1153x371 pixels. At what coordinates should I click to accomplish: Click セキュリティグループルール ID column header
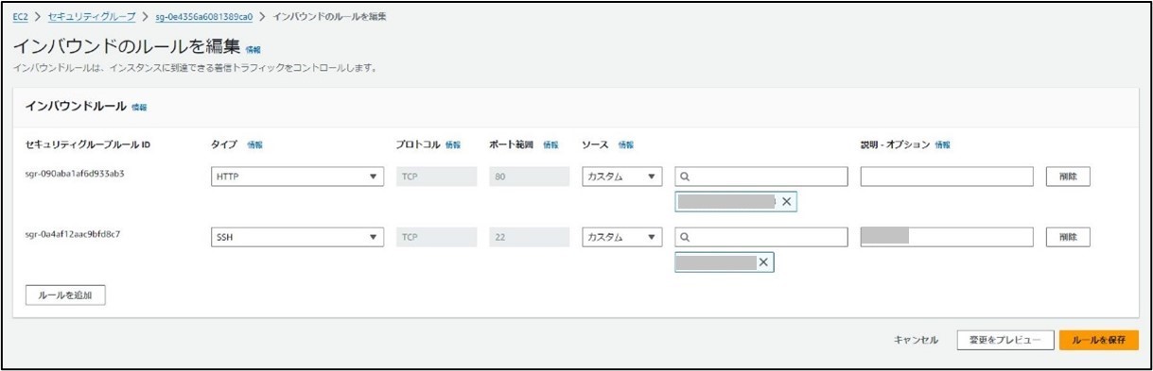pos(88,144)
